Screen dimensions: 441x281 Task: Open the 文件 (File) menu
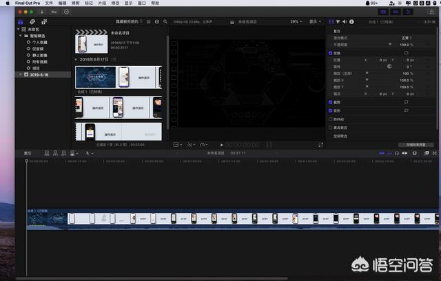50,3
